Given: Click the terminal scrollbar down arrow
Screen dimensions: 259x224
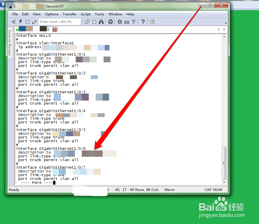Looking at the screenshot, I should click(x=224, y=182).
